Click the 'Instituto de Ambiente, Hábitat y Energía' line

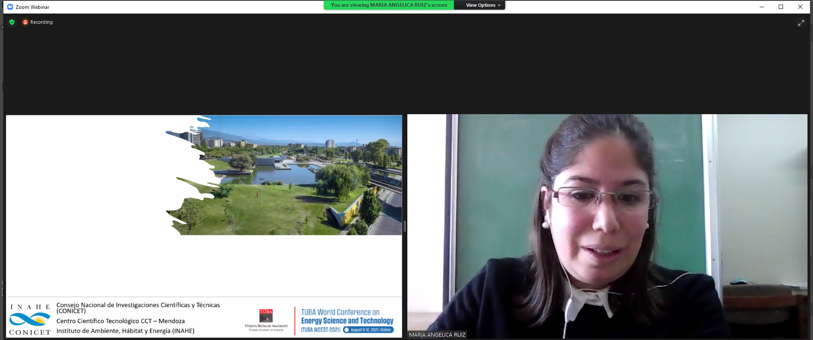pyautogui.click(x=125, y=331)
